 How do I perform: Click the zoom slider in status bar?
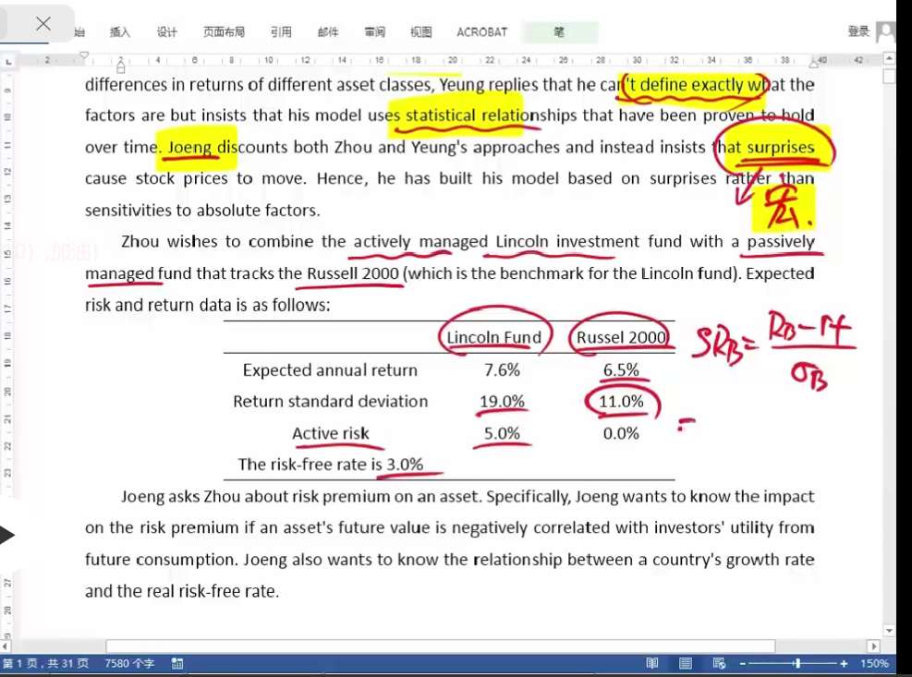coord(796,663)
